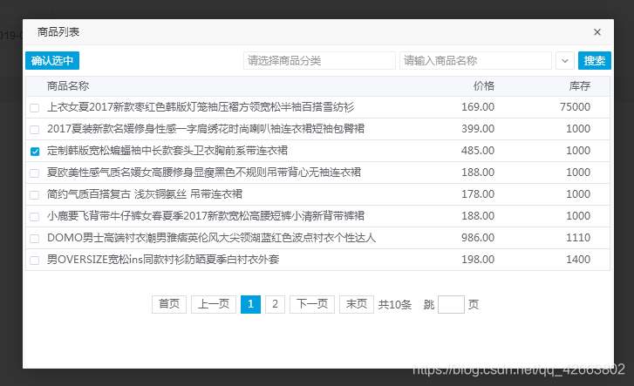Click product name DOMO男士高端衬衣潮男
Viewport: 634px width, 386px height.
click(x=211, y=238)
